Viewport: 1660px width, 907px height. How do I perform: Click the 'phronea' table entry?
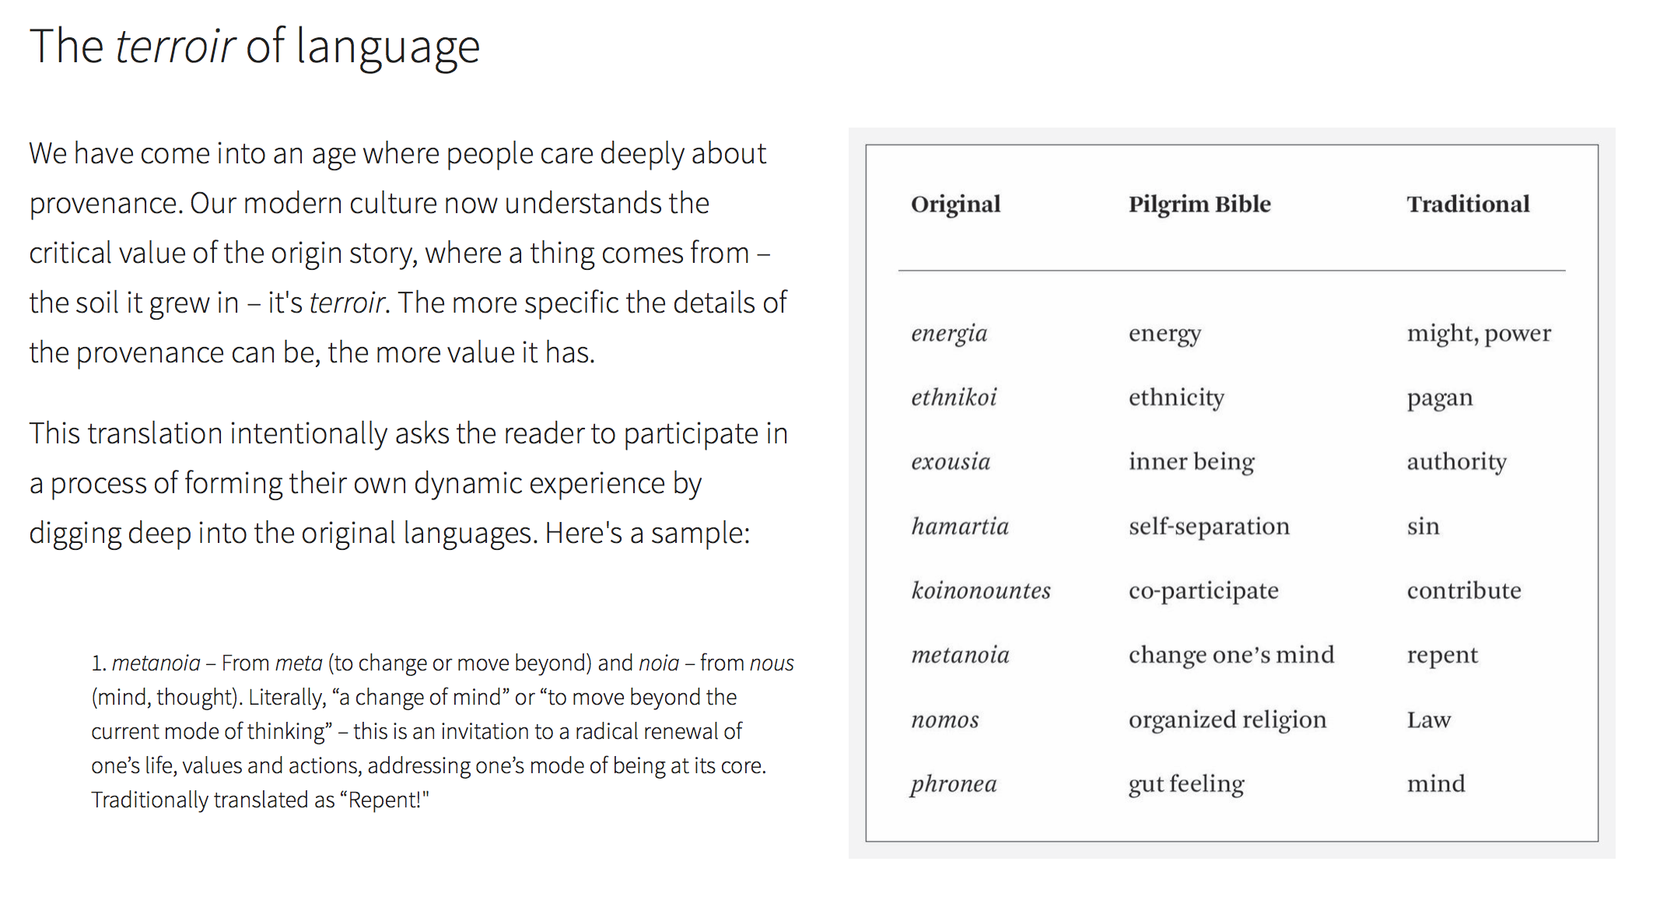coord(954,784)
